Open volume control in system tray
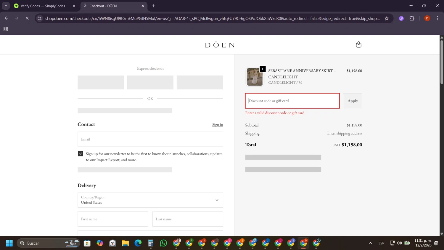The image size is (444, 250). pyautogui.click(x=399, y=243)
